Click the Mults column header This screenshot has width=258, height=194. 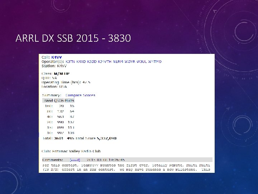pyautogui.click(x=69, y=101)
